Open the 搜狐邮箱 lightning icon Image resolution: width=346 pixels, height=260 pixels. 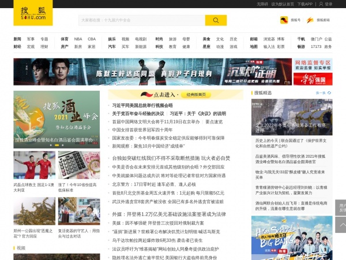[x=310, y=20]
